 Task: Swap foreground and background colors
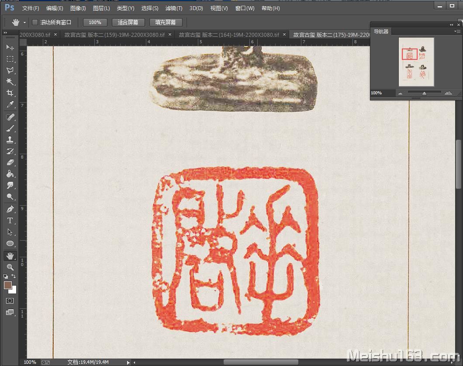[x=14, y=276]
